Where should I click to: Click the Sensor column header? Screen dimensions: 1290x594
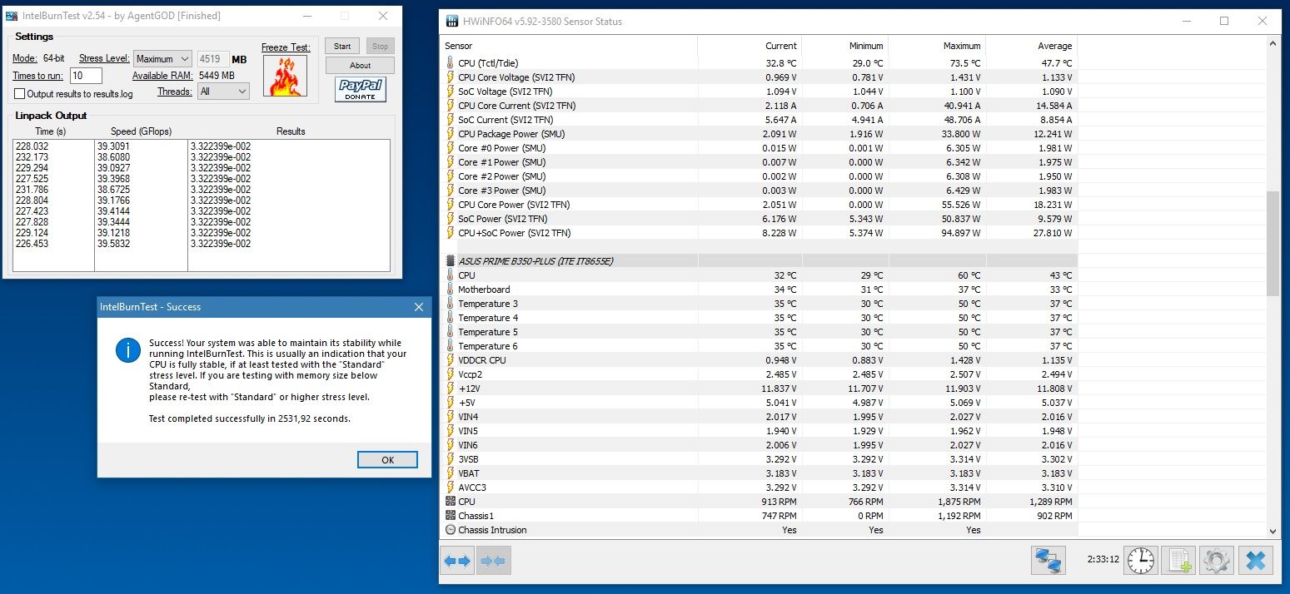pyautogui.click(x=569, y=46)
